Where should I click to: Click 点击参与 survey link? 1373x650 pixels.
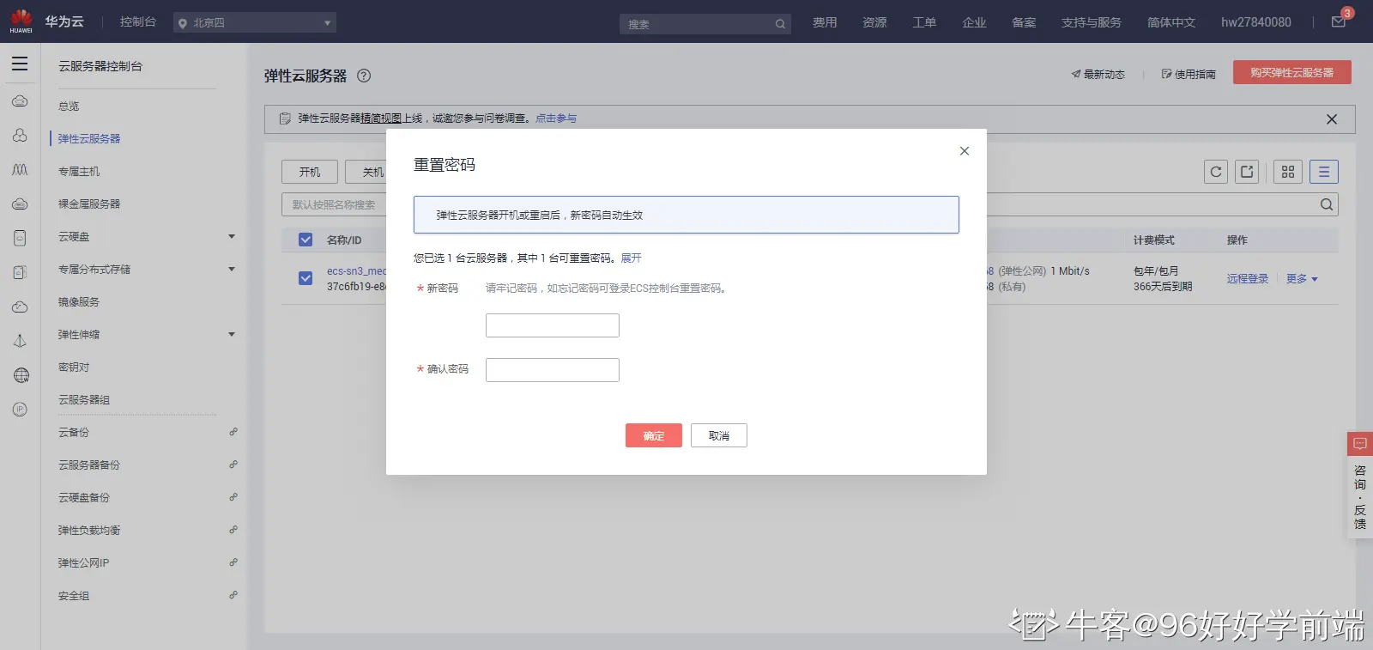[x=556, y=118]
